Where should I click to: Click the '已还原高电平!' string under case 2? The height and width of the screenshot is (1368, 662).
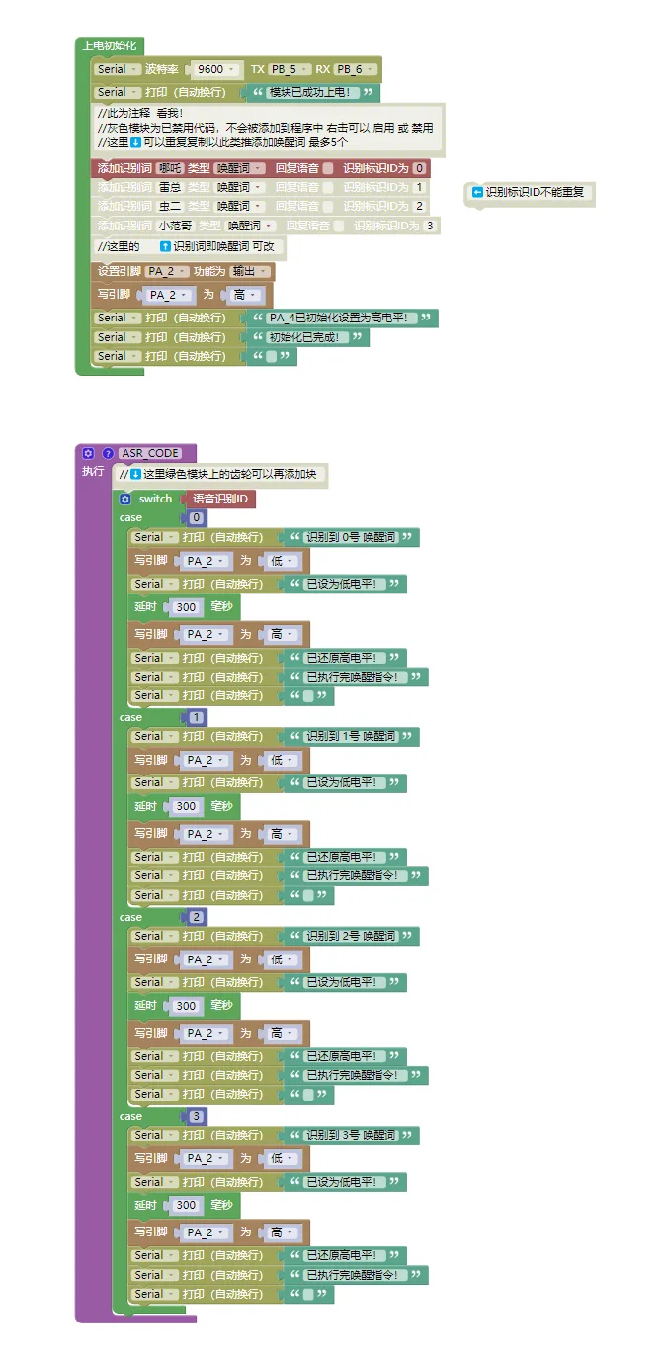click(345, 1056)
